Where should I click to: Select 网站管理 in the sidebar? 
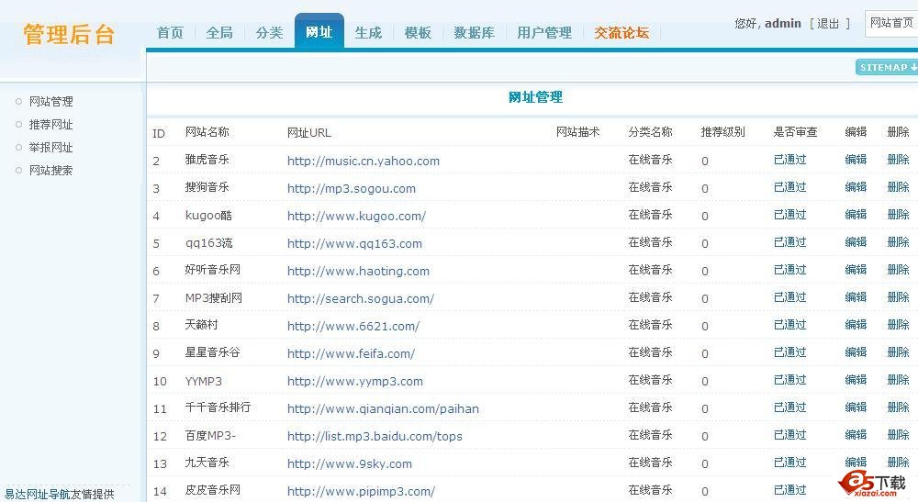[50, 102]
